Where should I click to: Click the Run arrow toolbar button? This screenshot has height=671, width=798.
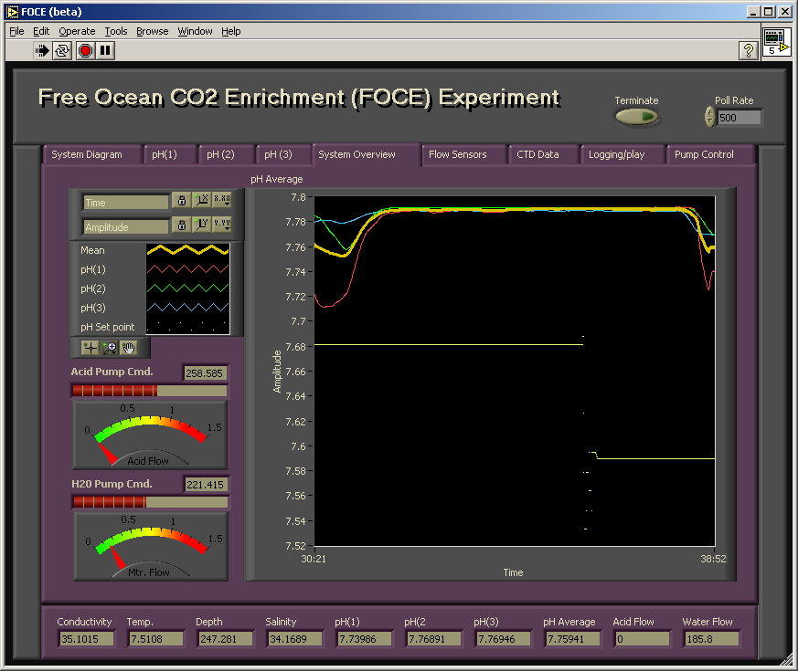(42, 51)
